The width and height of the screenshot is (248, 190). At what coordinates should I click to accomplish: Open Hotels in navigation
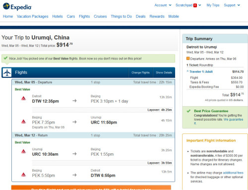pos(58,16)
